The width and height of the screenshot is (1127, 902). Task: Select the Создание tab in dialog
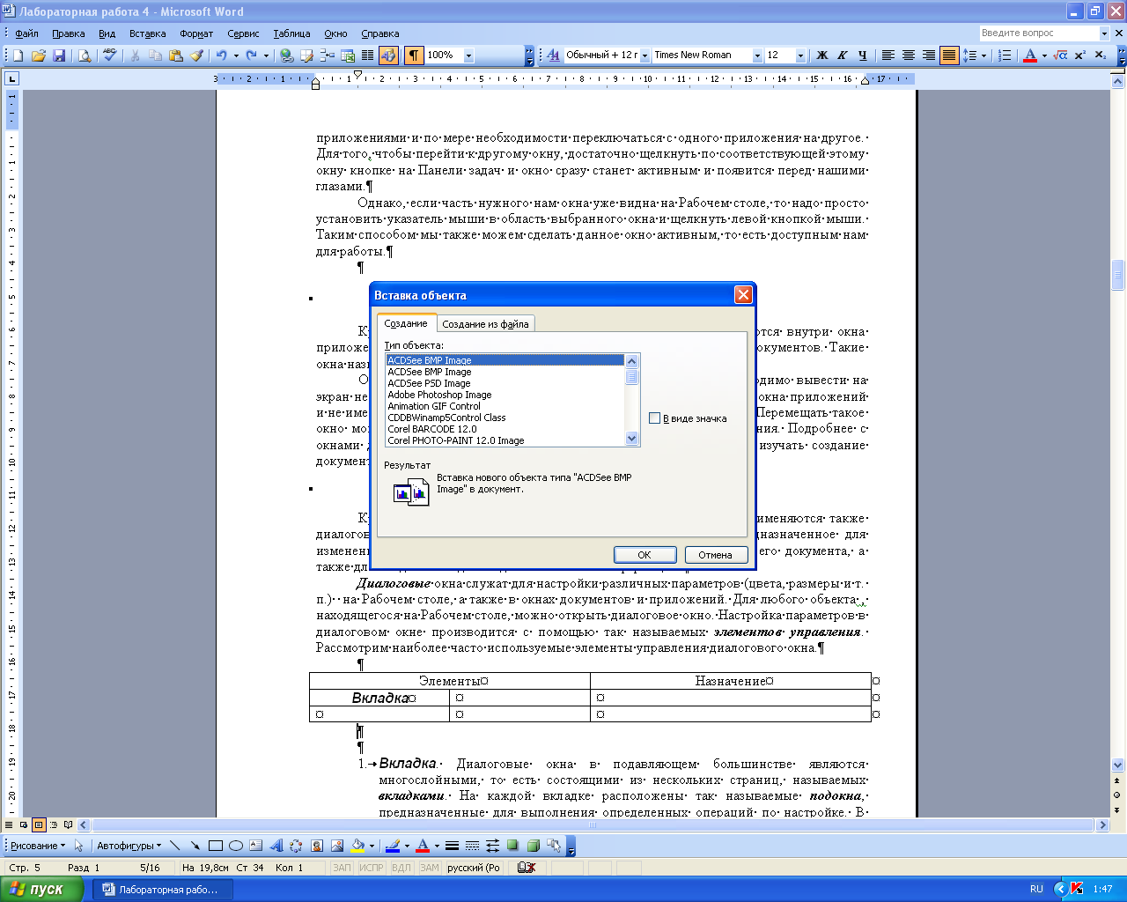[406, 323]
